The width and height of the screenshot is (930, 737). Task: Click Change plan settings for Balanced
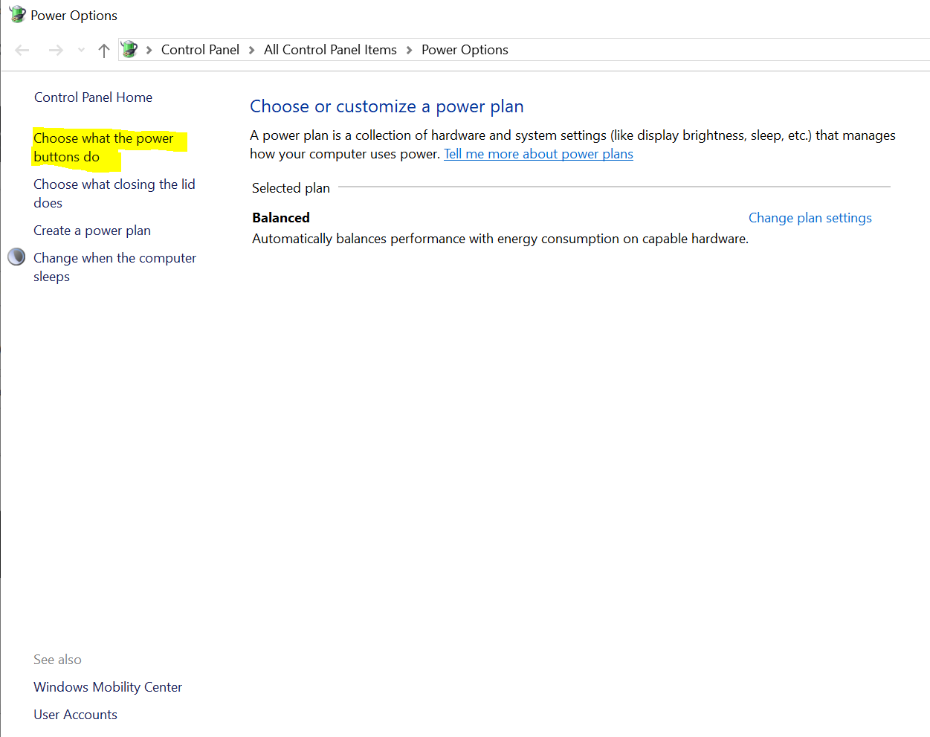[810, 218]
